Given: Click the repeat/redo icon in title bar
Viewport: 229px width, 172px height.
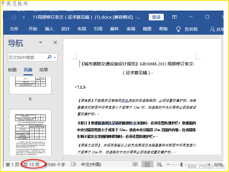Looking at the screenshot, I should coord(14,17).
